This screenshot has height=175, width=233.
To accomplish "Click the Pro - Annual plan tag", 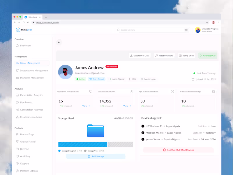I will click(x=97, y=79).
